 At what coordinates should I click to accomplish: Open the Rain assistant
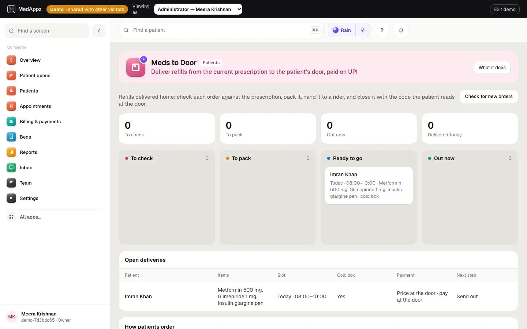tap(342, 30)
